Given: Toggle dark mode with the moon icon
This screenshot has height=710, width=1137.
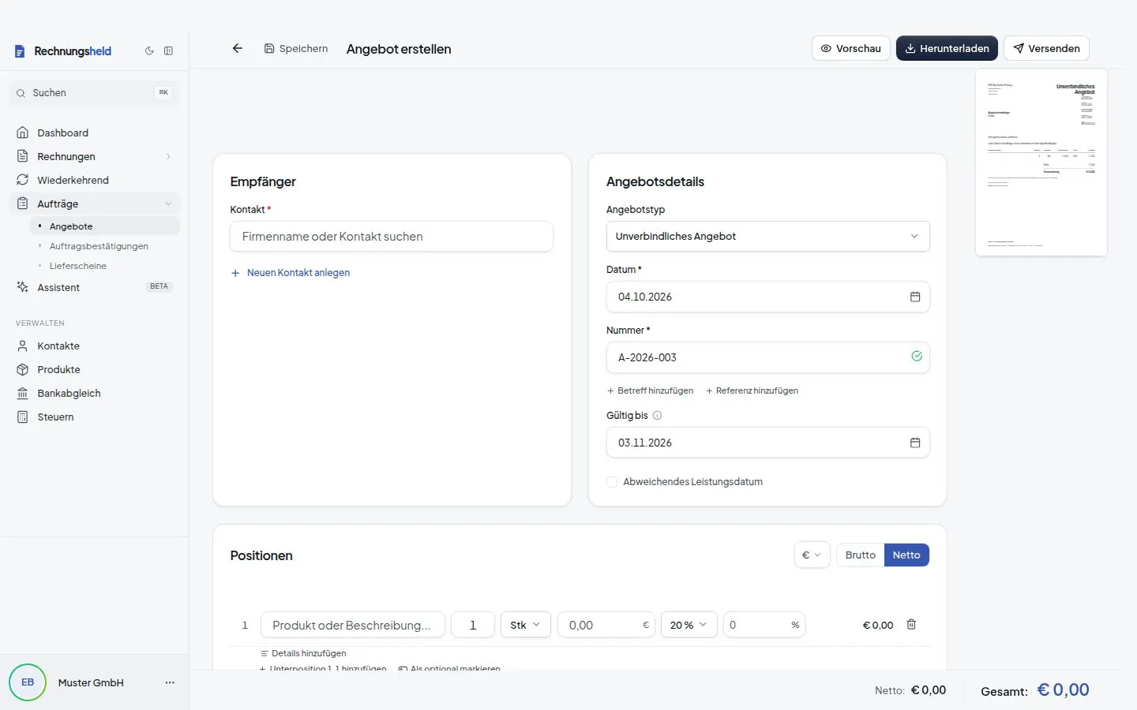Looking at the screenshot, I should click(x=149, y=50).
